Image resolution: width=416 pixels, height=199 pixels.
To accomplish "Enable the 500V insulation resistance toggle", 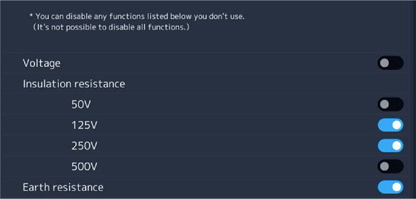I will coord(390,167).
